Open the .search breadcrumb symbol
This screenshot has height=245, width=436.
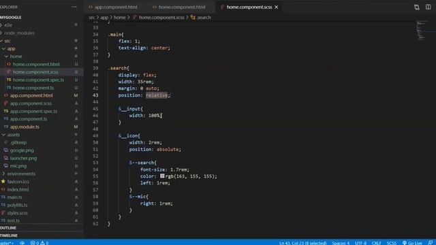tap(201, 18)
